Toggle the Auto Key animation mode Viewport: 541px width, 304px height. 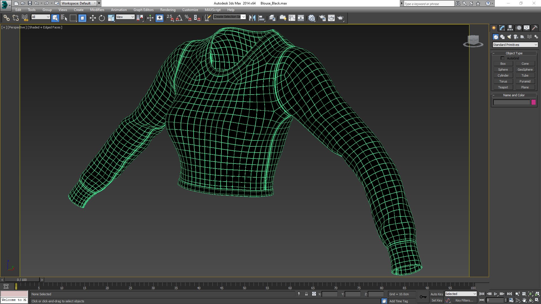pyautogui.click(x=436, y=294)
